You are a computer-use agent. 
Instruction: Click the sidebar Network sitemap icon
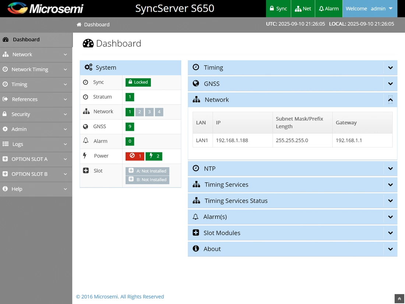tap(6, 54)
